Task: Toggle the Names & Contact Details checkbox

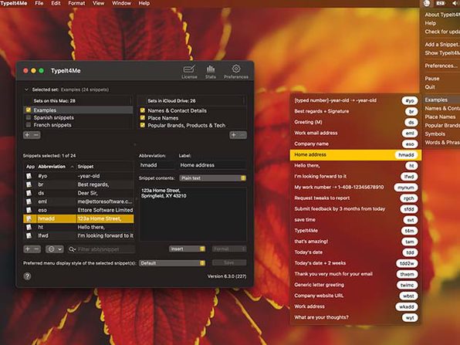Action: click(143, 110)
